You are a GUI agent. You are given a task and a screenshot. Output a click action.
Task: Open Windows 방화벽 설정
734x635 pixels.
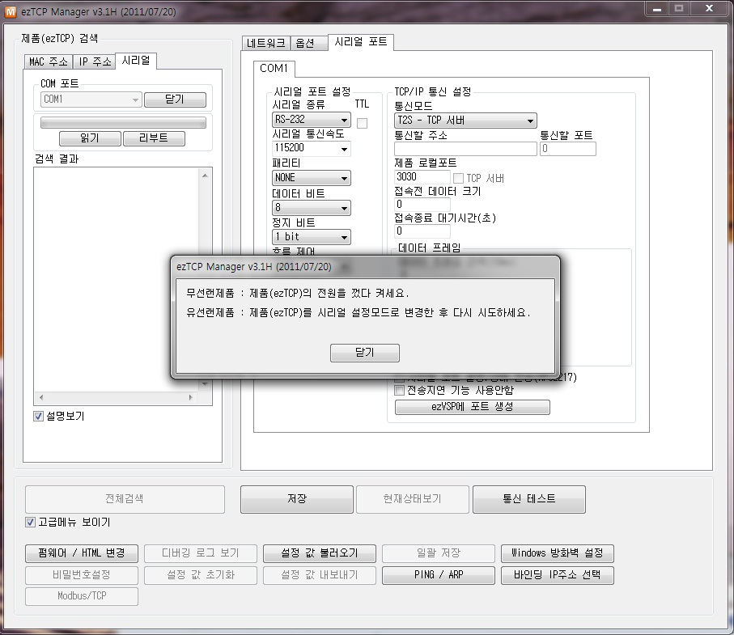[x=557, y=553]
